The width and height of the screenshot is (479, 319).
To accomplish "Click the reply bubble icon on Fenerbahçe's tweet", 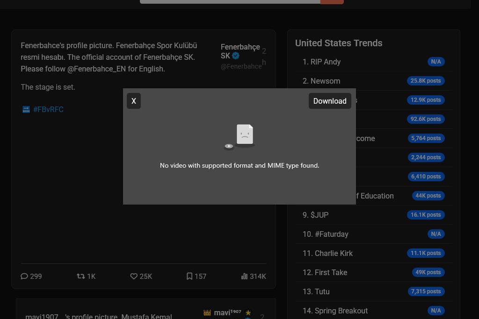I will click(24, 276).
